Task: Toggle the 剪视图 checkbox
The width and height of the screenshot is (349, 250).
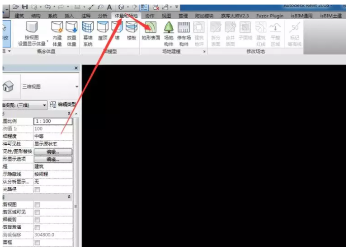Action: coord(37,205)
